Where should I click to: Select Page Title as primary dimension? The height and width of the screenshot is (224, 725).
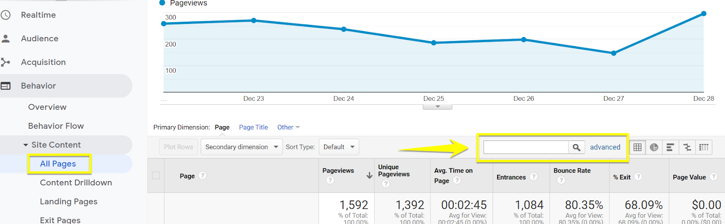(x=253, y=127)
